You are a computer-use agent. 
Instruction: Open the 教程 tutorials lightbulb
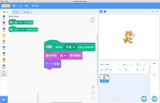[35, 6]
